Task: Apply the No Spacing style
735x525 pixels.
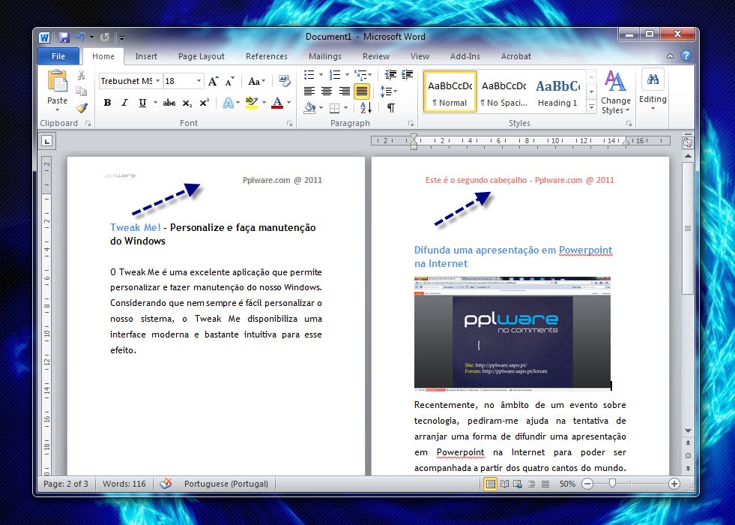Action: pyautogui.click(x=504, y=92)
